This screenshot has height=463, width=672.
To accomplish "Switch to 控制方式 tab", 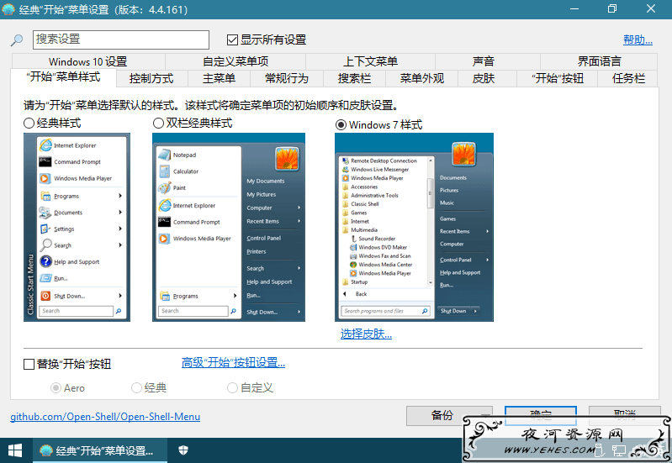I will [151, 79].
